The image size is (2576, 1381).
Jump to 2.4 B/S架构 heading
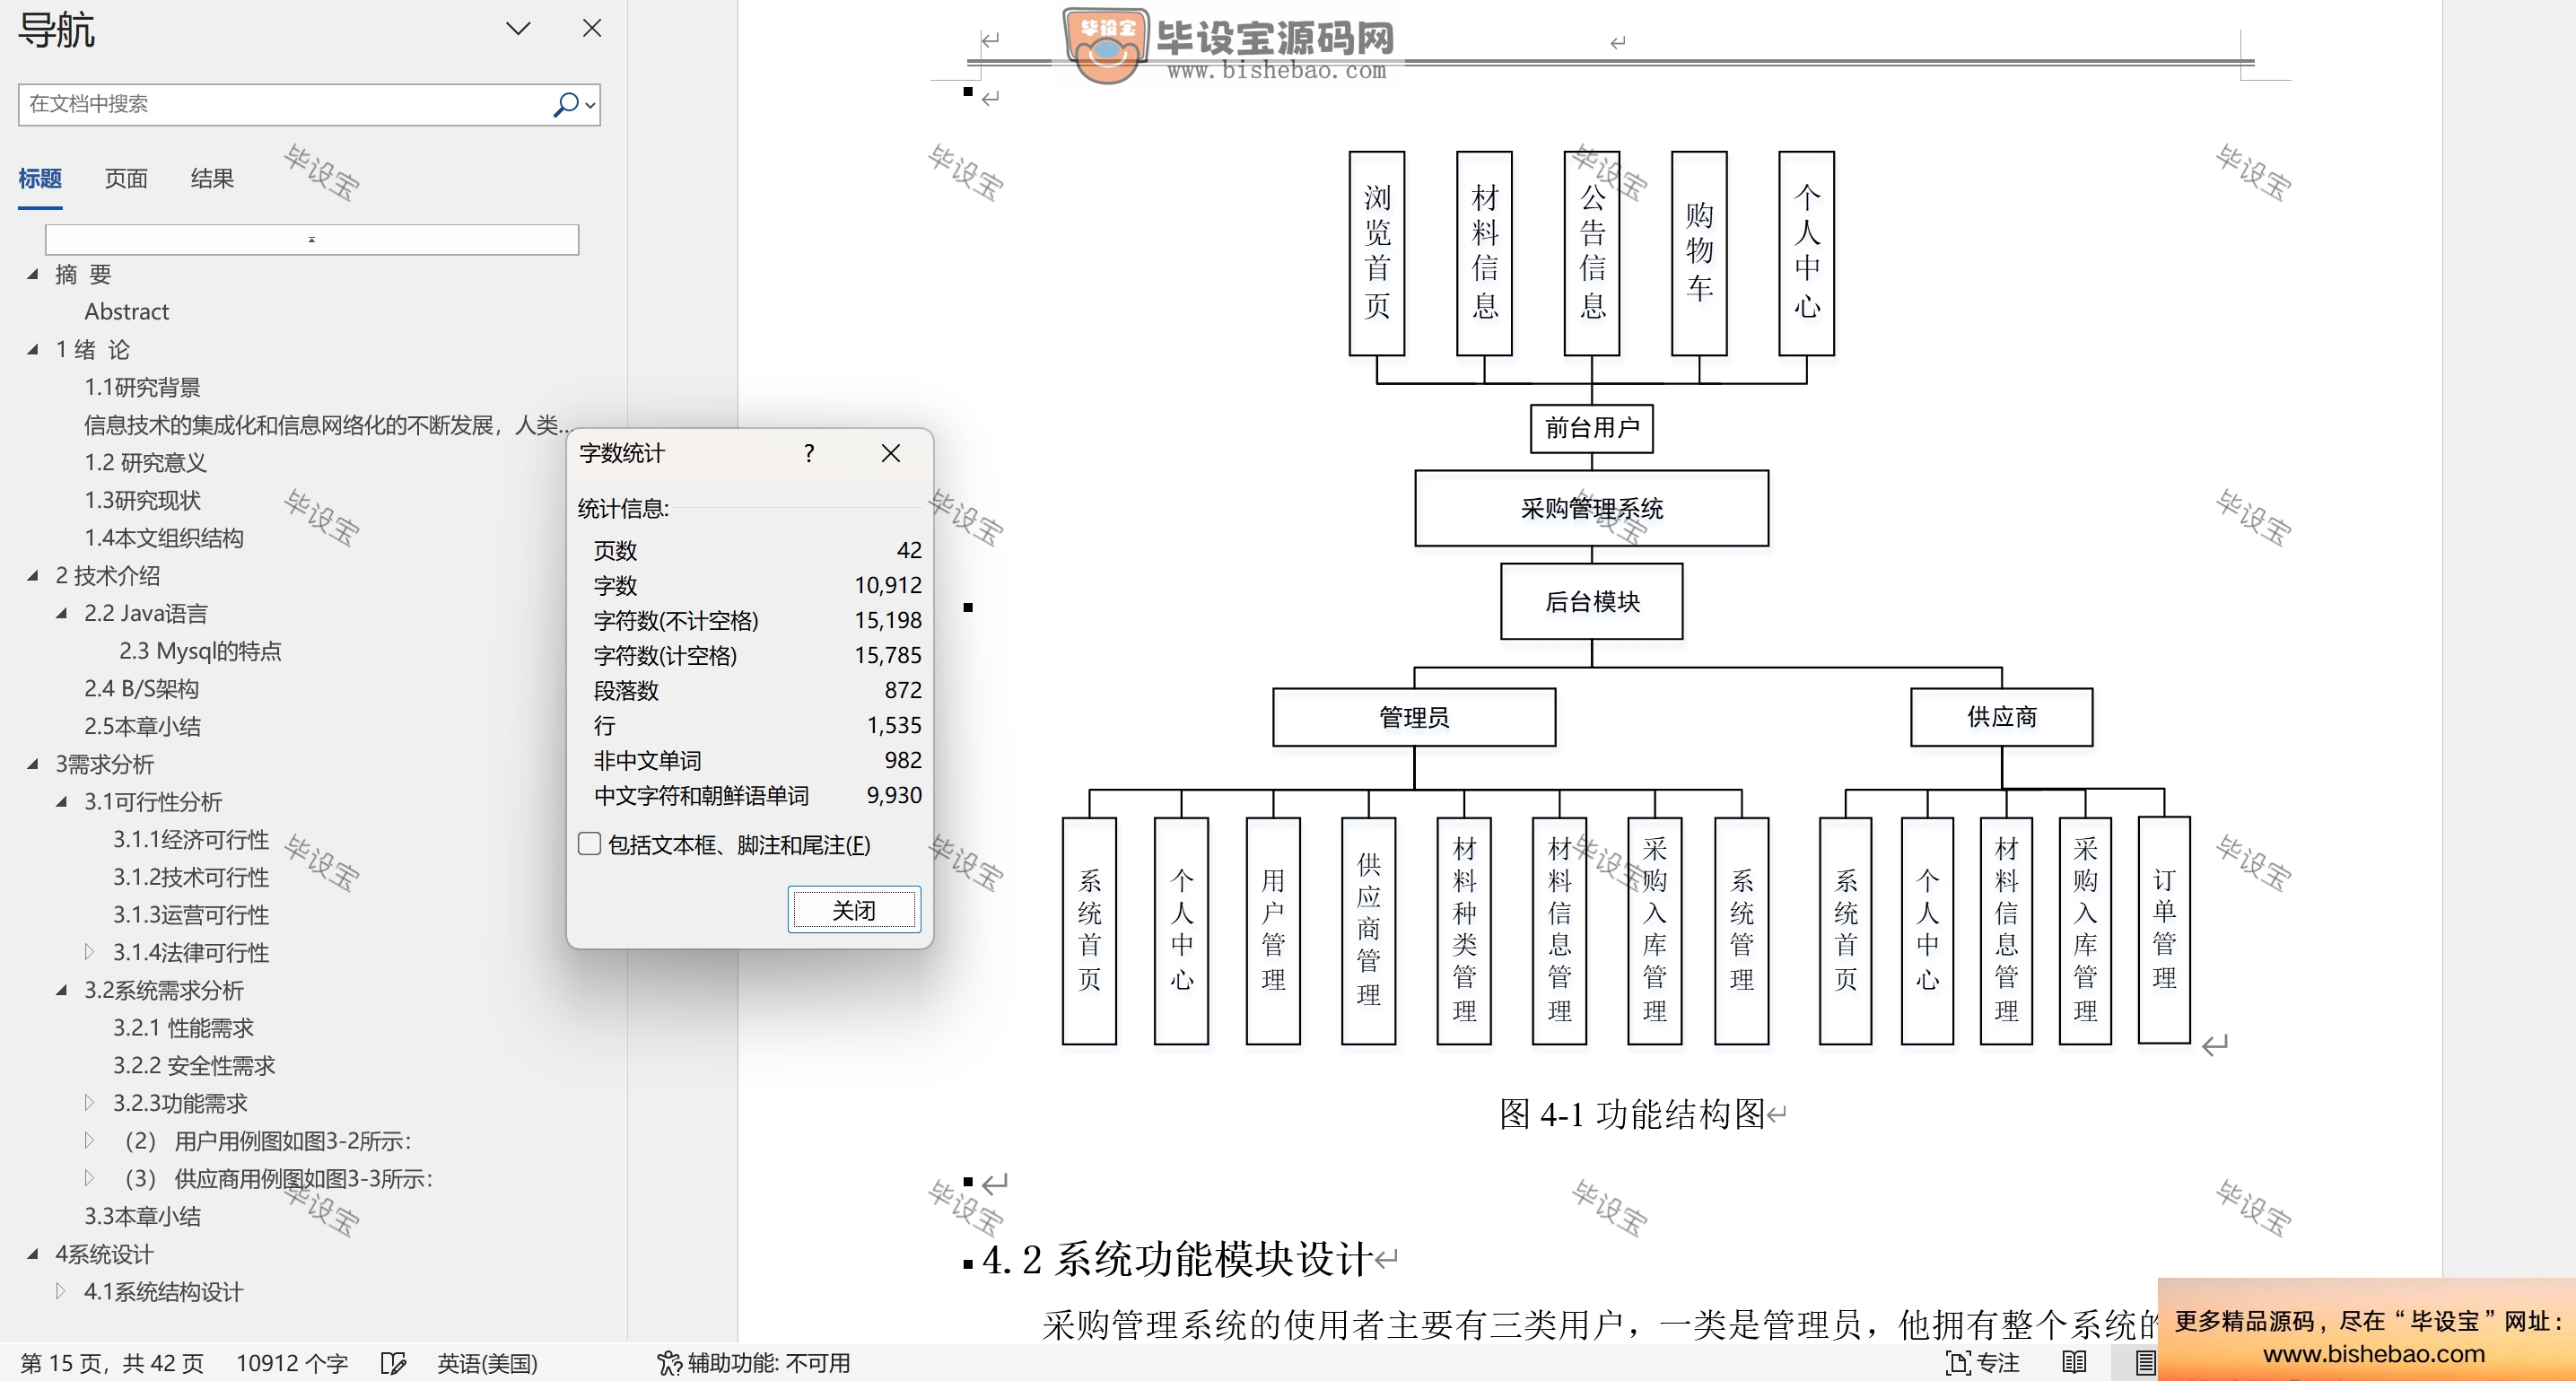(141, 688)
